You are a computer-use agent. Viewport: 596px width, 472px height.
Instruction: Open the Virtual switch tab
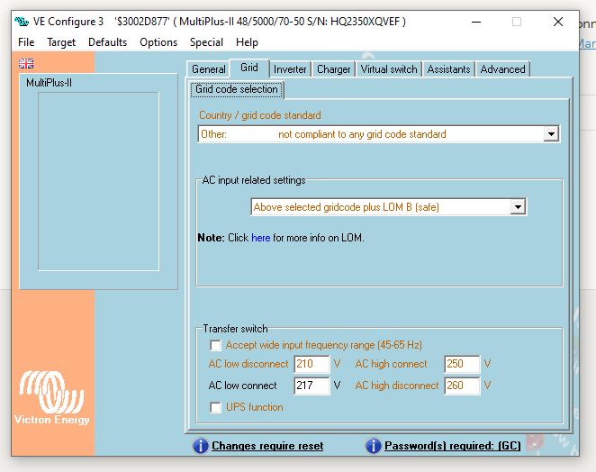pyautogui.click(x=389, y=69)
